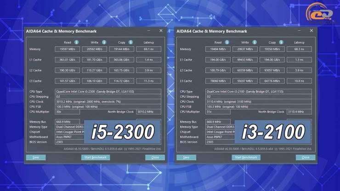
Task: Select Memory latency 68.3 ns field
Action: pos(299,49)
